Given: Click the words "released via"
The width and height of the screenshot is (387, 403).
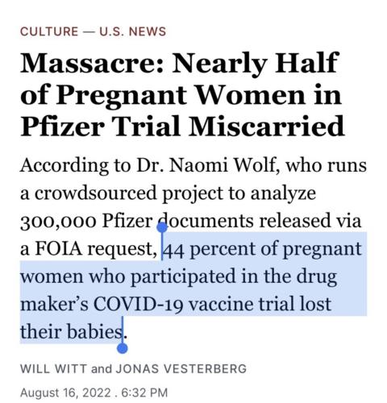Looking at the screenshot, I should pos(310,221).
